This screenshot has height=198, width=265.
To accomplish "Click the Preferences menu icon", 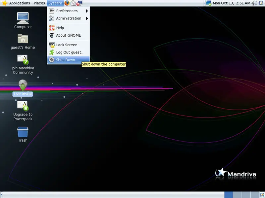I will pyautogui.click(x=52, y=11).
